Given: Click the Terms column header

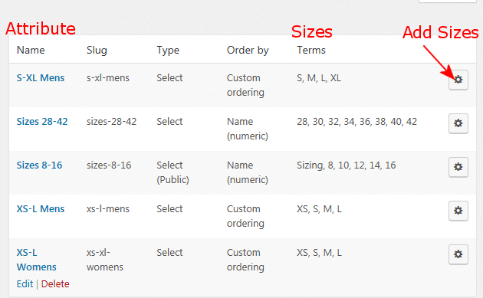Looking at the screenshot, I should pyautogui.click(x=311, y=51).
